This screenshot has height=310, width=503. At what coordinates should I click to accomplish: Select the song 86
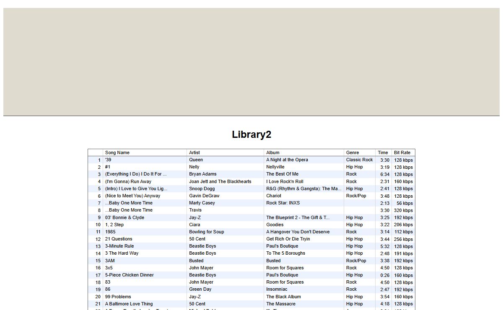[x=108, y=289]
